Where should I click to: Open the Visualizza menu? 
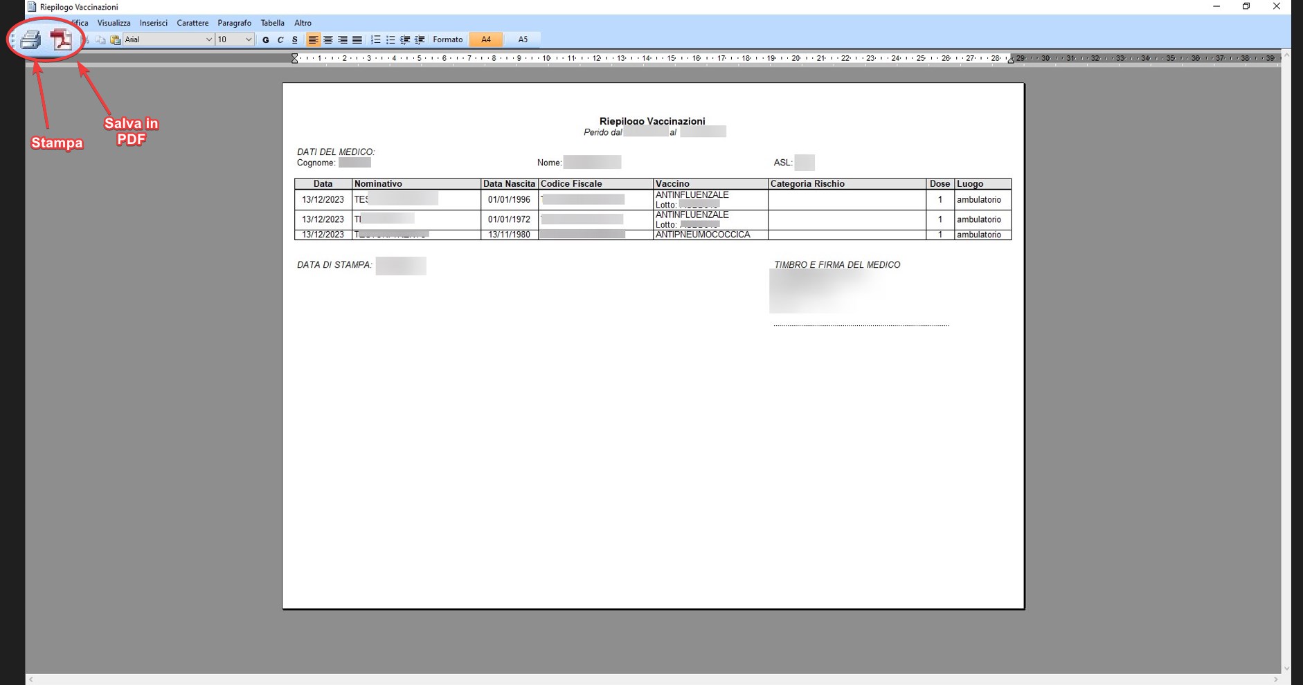click(x=114, y=23)
